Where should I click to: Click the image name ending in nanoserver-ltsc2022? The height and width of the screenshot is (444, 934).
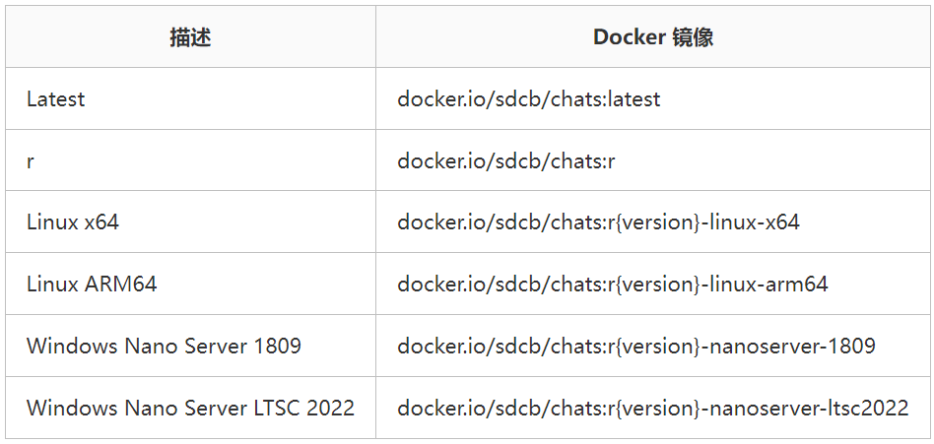coord(652,408)
